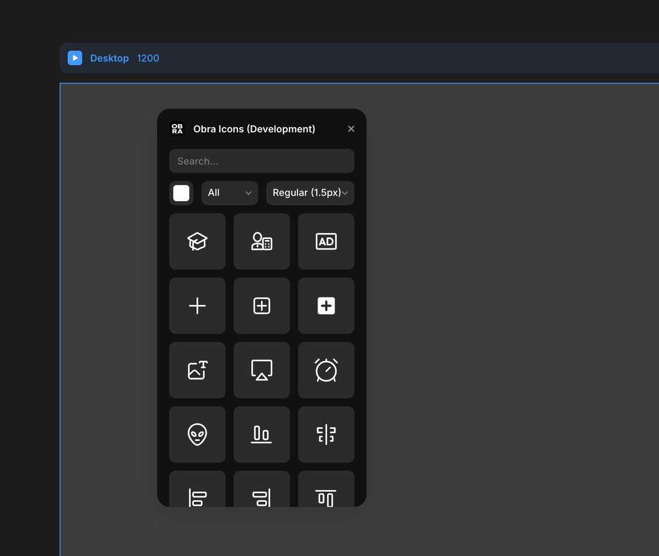Open the white icon color swatch

pos(181,193)
